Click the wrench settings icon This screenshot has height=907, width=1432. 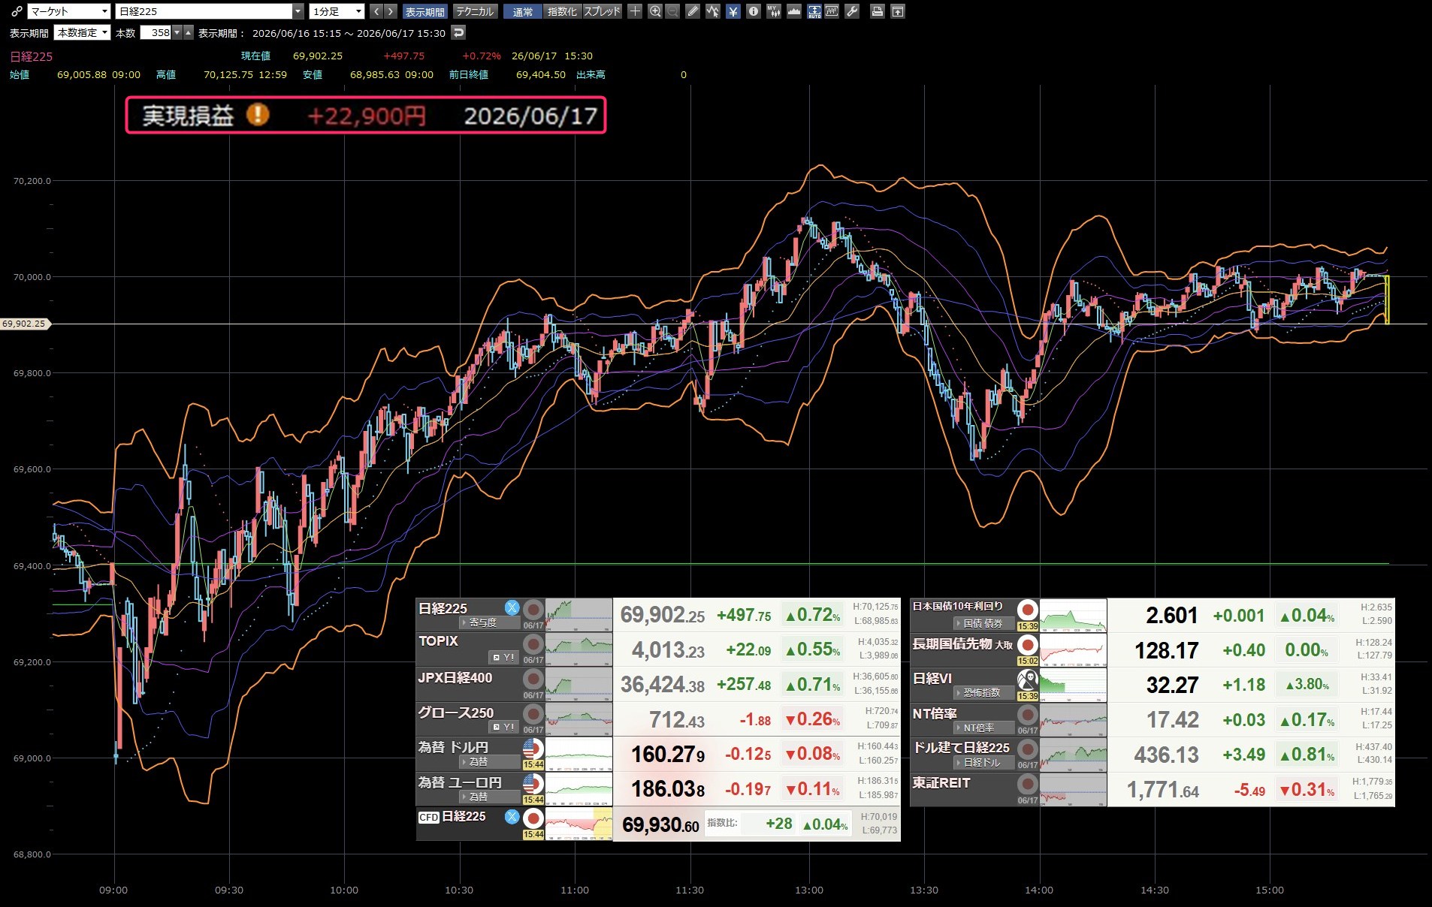click(852, 11)
